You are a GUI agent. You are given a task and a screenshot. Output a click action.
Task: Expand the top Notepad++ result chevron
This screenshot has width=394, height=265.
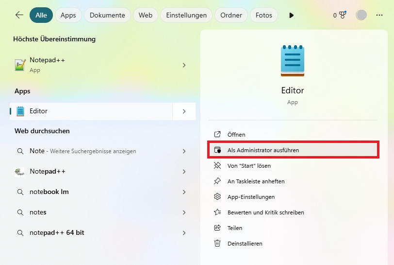click(184, 65)
